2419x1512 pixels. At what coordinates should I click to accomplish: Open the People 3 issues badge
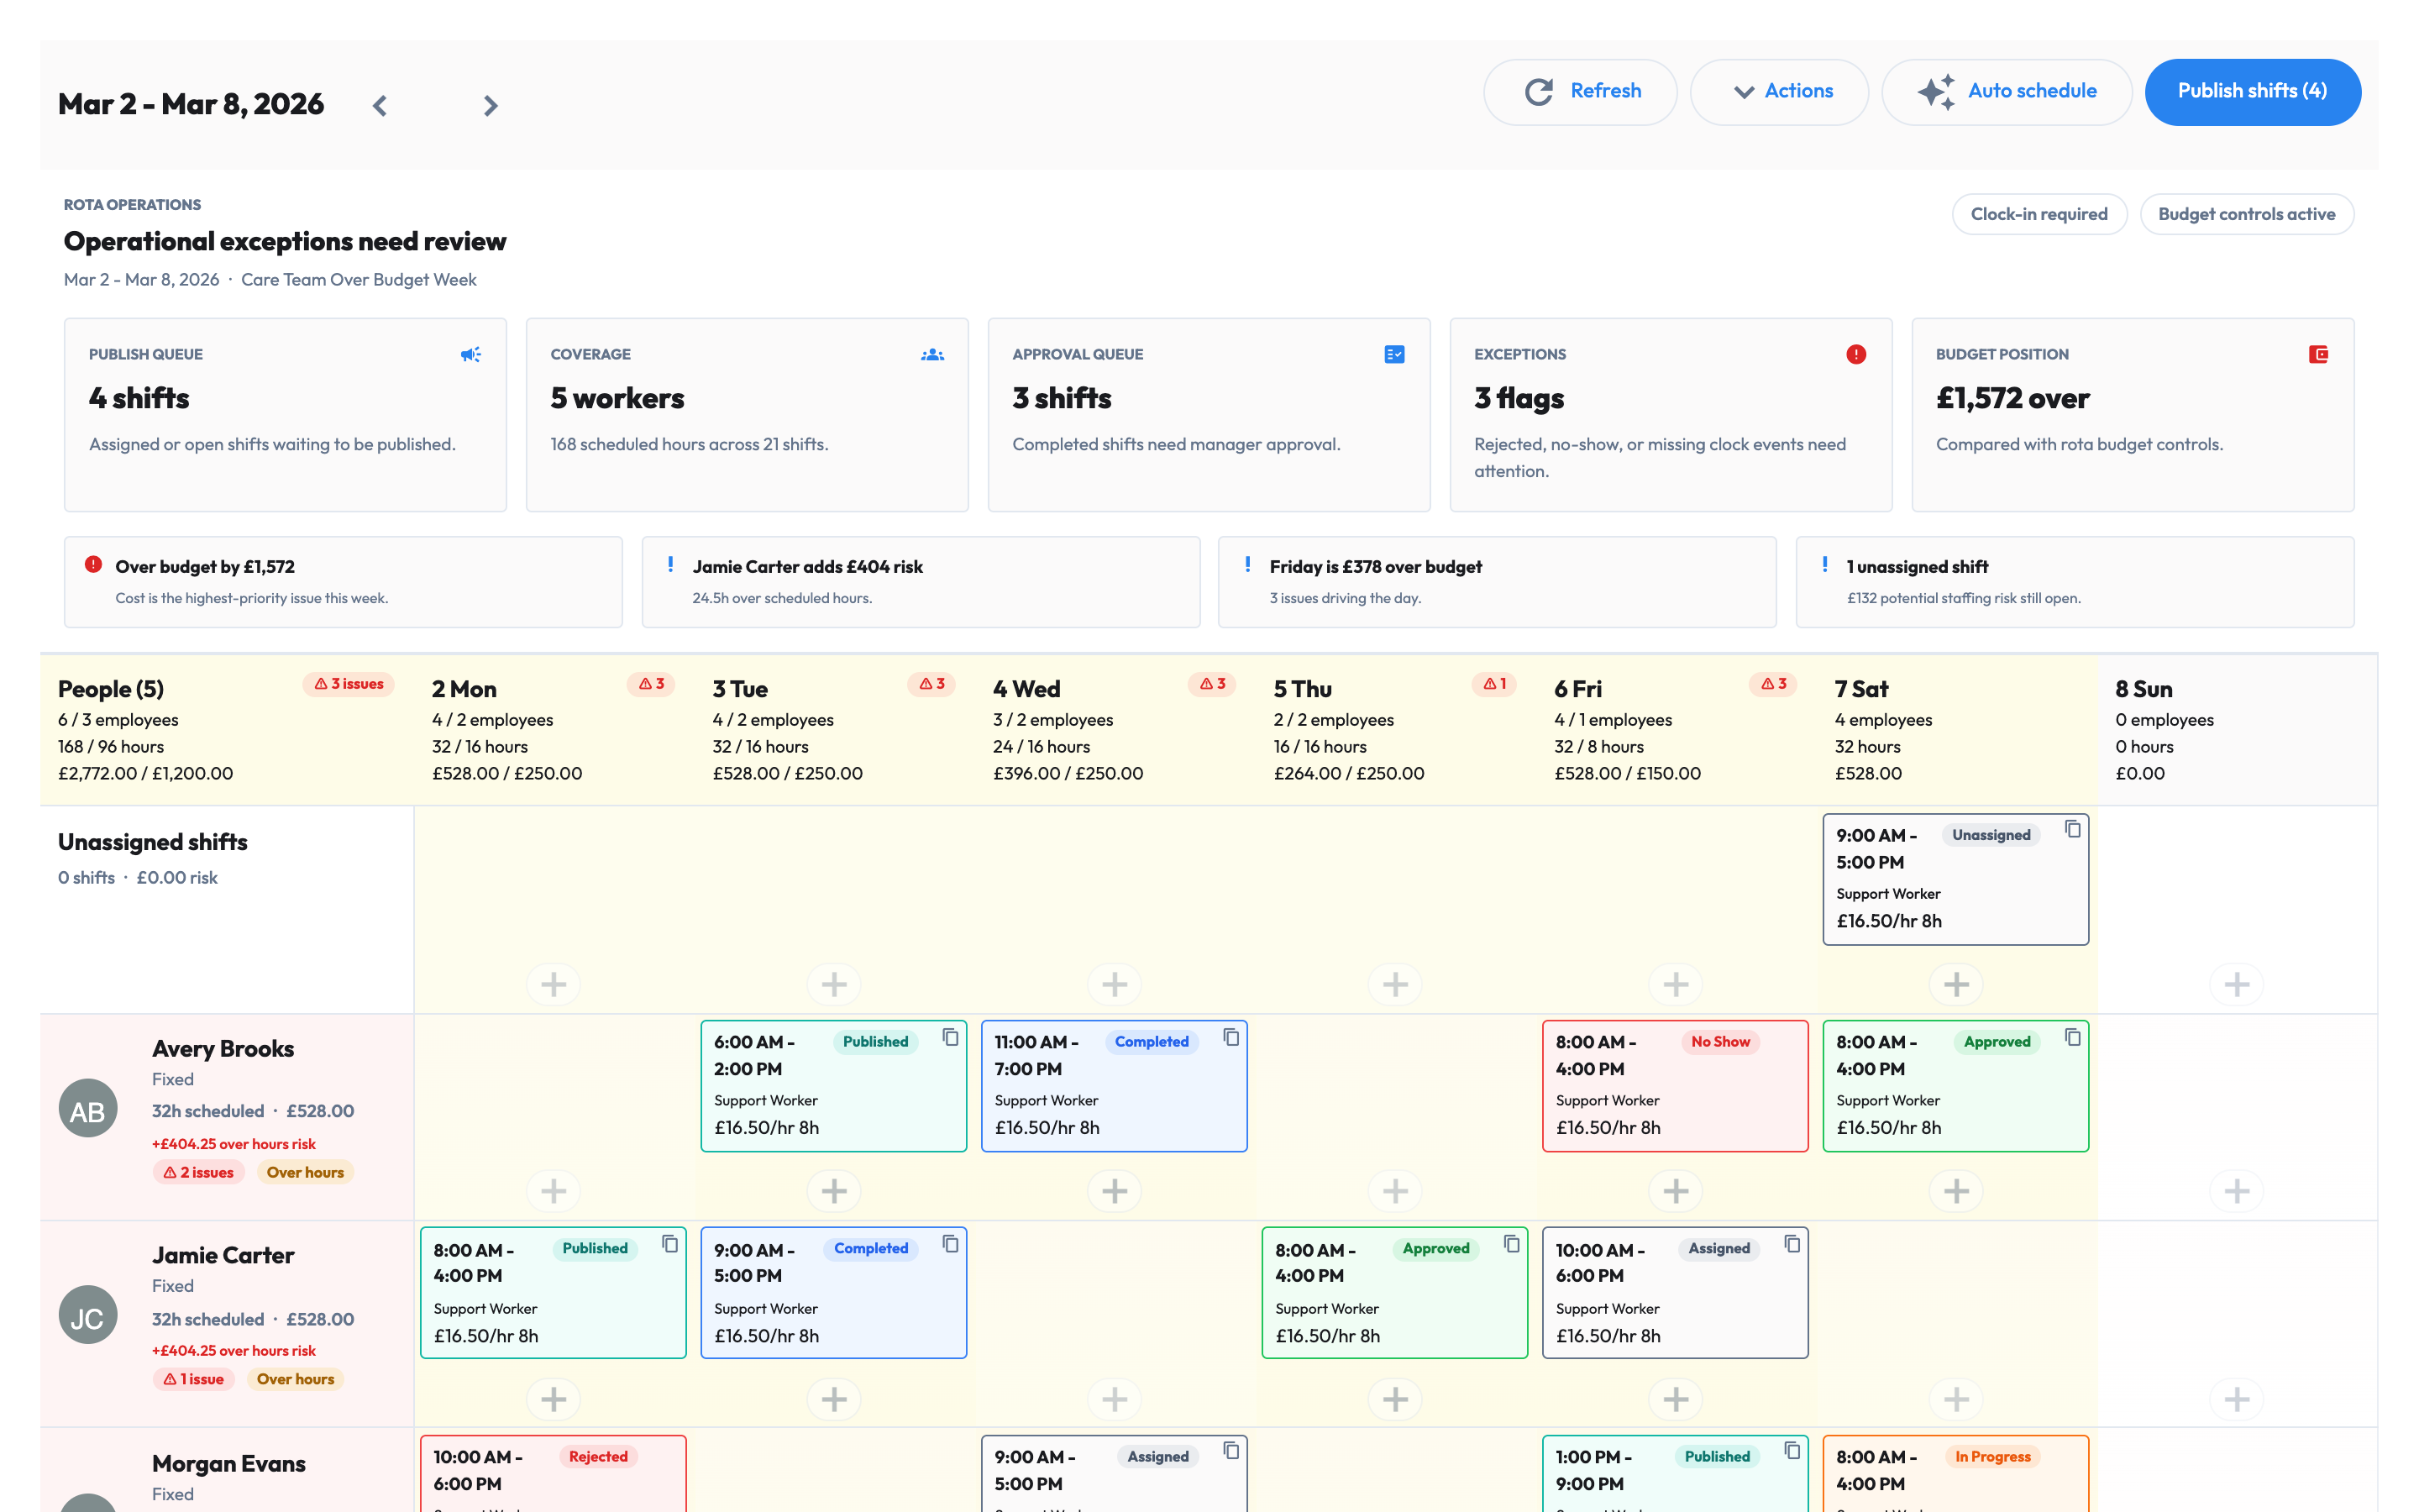pos(349,684)
